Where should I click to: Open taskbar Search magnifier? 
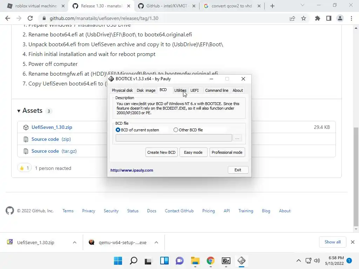134,261
